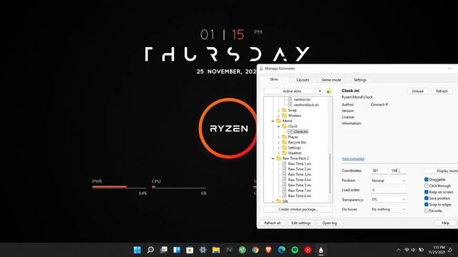Launch Microsoft Edge from taskbar
Image resolution: width=458 pixels, height=257 pixels.
(x=281, y=250)
